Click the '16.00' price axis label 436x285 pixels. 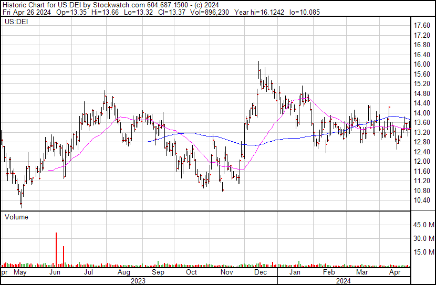(421, 64)
